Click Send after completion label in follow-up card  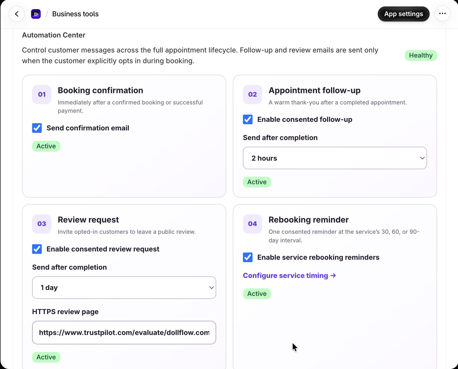(x=280, y=138)
